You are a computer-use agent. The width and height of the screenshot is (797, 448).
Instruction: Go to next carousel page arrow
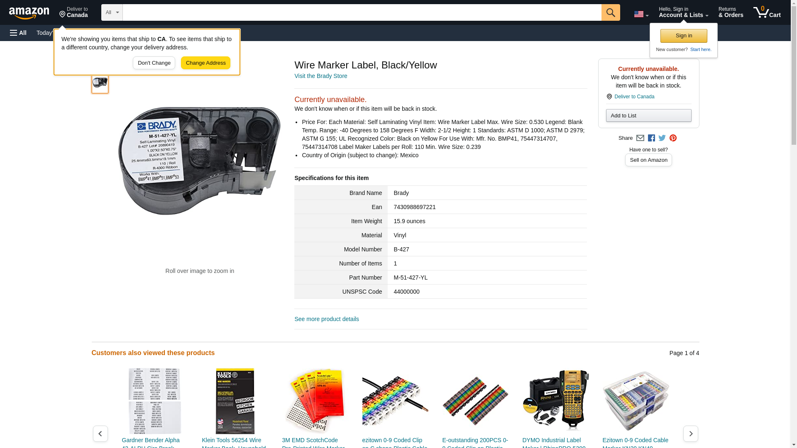pyautogui.click(x=691, y=433)
